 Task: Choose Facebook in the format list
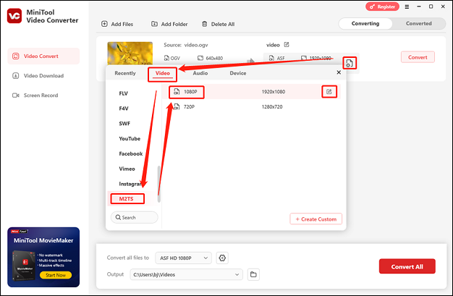coord(130,153)
